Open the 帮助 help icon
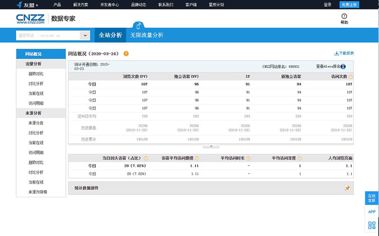The image size is (379, 236). click(x=344, y=19)
